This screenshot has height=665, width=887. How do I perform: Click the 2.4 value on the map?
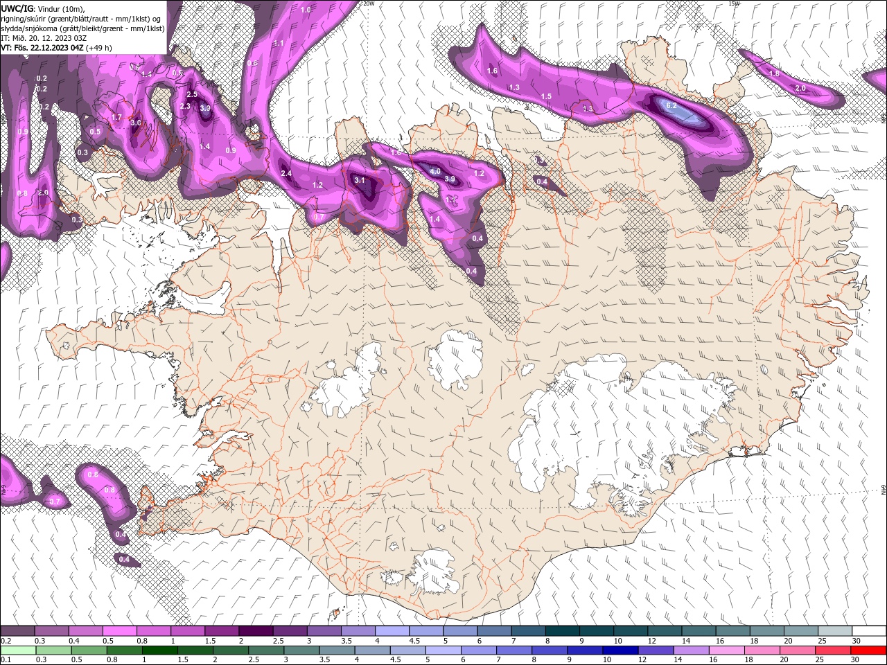tap(286, 173)
